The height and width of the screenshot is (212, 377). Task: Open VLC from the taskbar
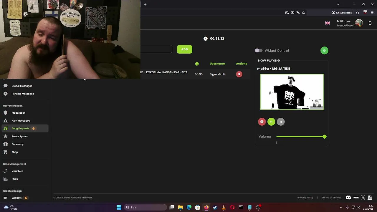[x=224, y=207]
